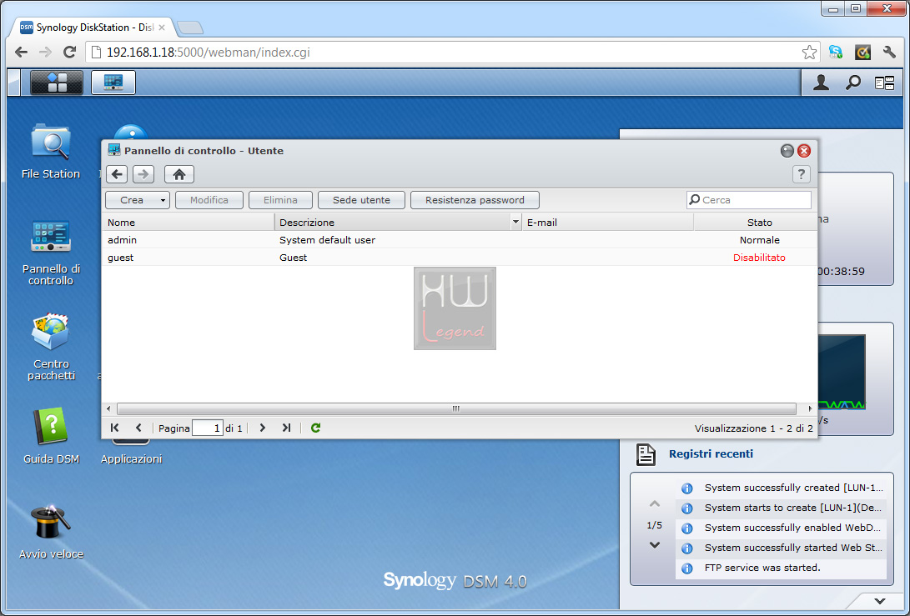Select the guest user row
This screenshot has height=616, width=910.
coord(460,257)
